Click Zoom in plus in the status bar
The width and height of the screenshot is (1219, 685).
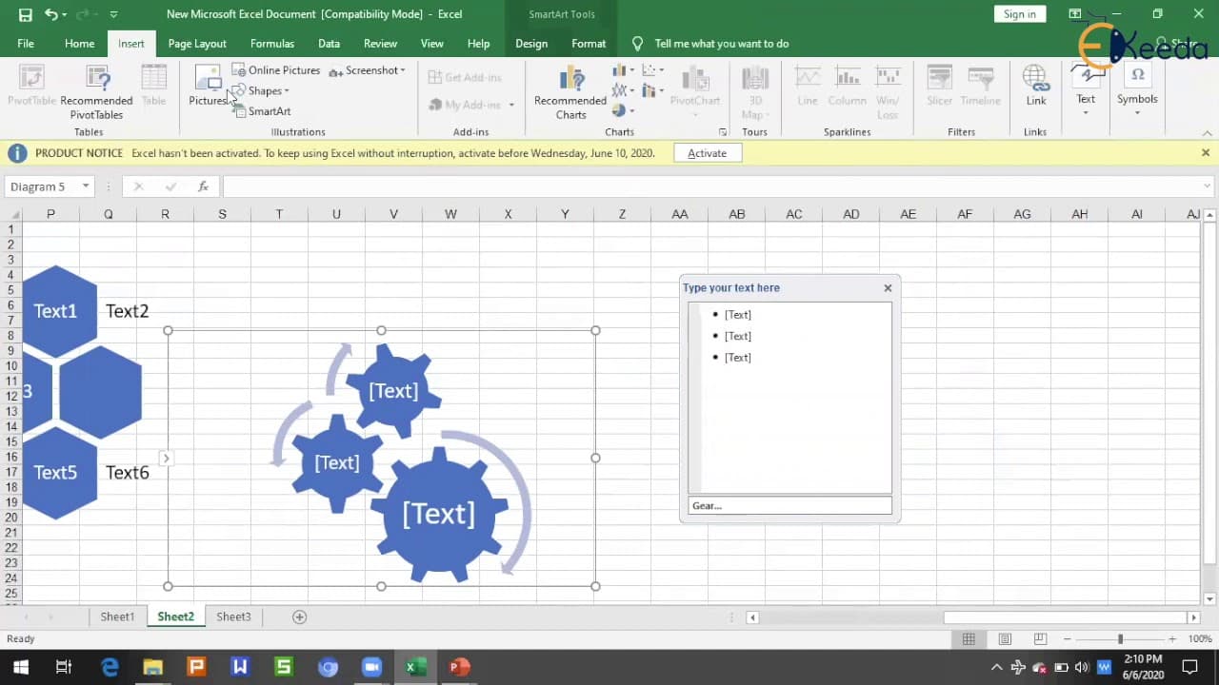(1171, 639)
